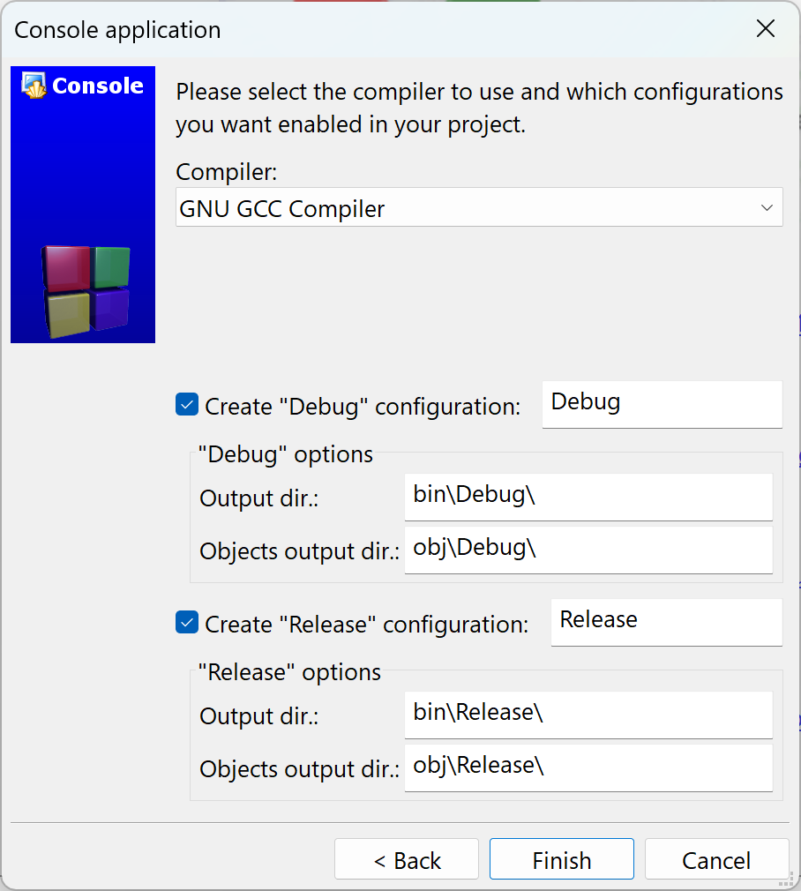Uncheck Create "Debug" configuration checkbox
The height and width of the screenshot is (891, 801).
coord(187,406)
